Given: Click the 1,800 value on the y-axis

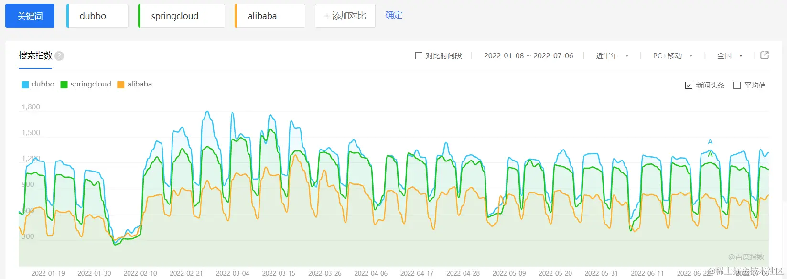Looking at the screenshot, I should point(31,107).
